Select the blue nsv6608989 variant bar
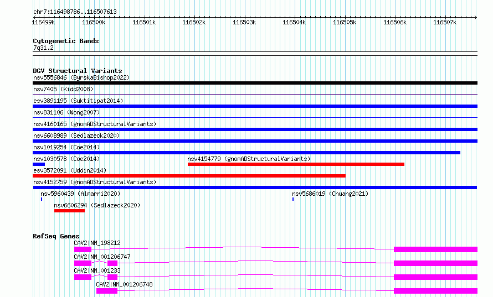493x297 pixels. pyautogui.click(x=255, y=141)
